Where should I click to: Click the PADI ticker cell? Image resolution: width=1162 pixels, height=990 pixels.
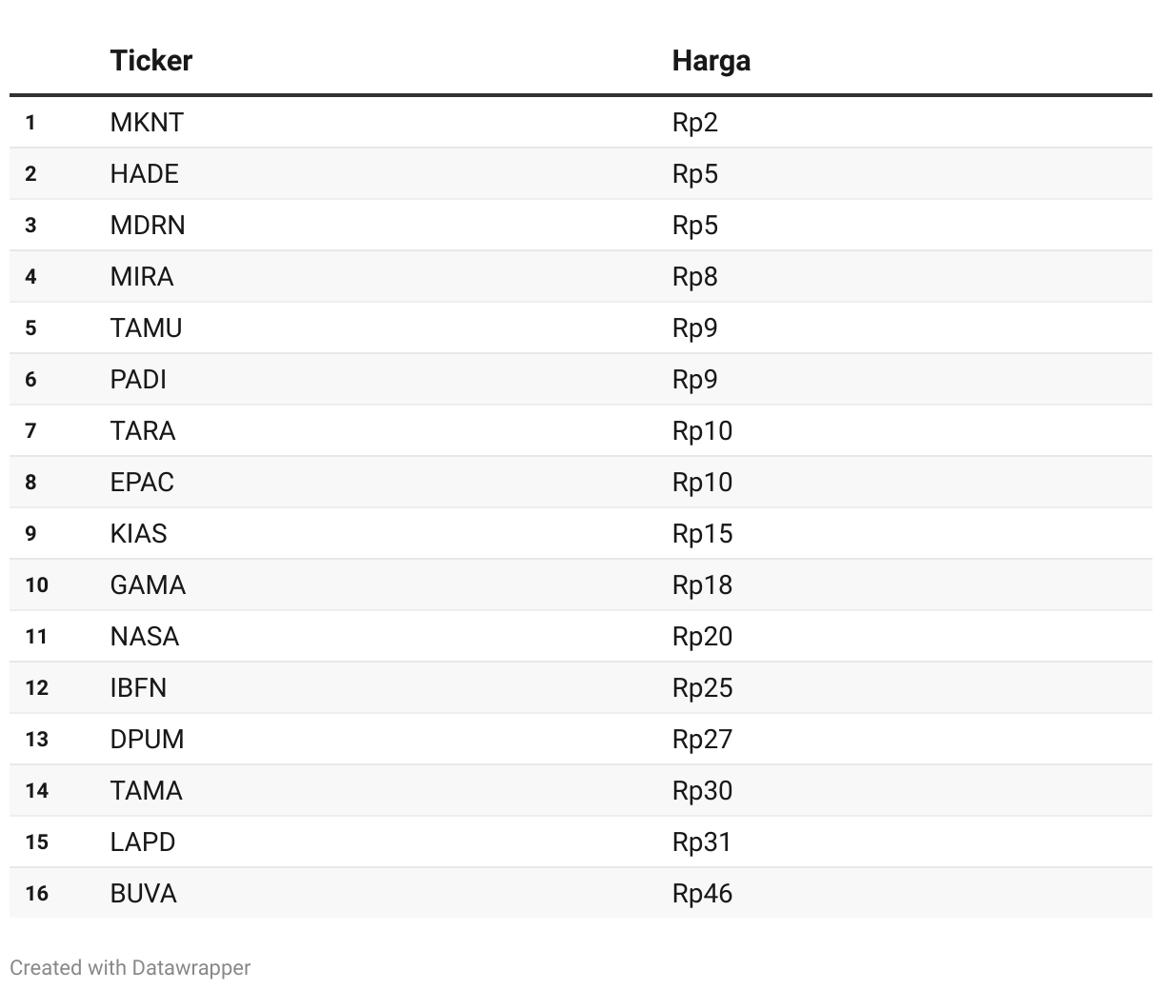pyautogui.click(x=138, y=380)
